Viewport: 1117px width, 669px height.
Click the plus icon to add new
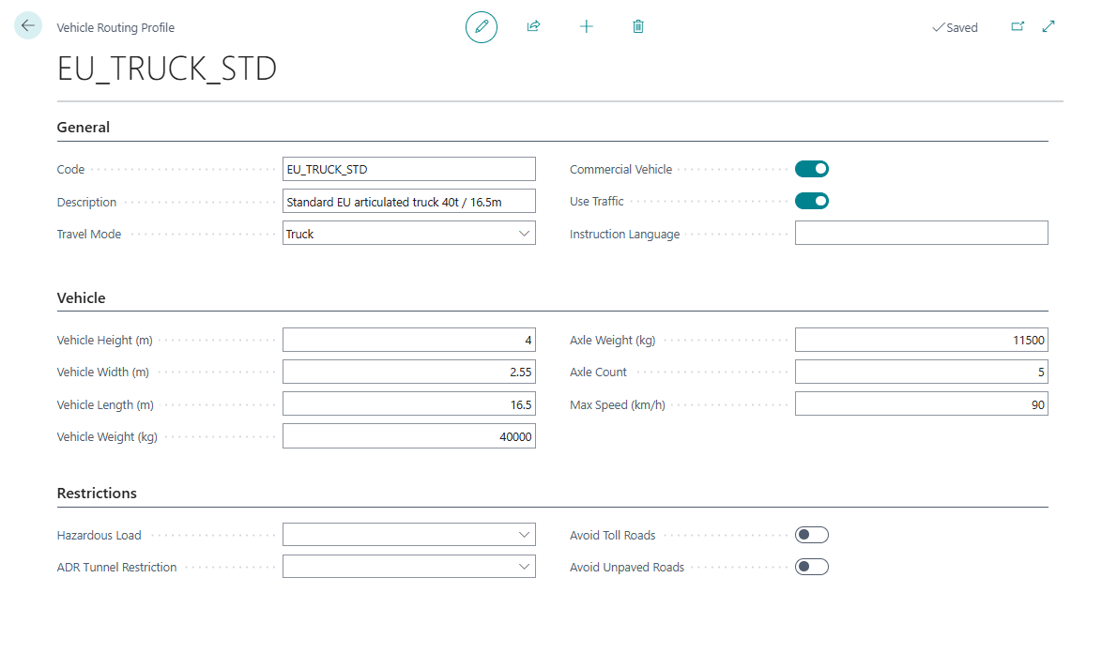pos(586,26)
